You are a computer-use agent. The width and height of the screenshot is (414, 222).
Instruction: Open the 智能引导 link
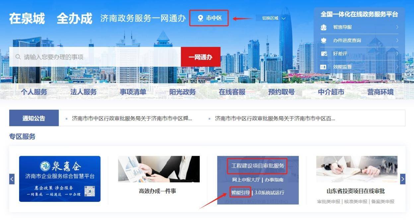[240, 192]
